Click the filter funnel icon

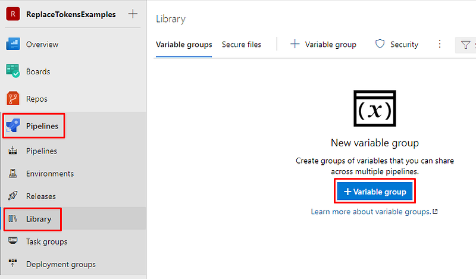pos(465,45)
